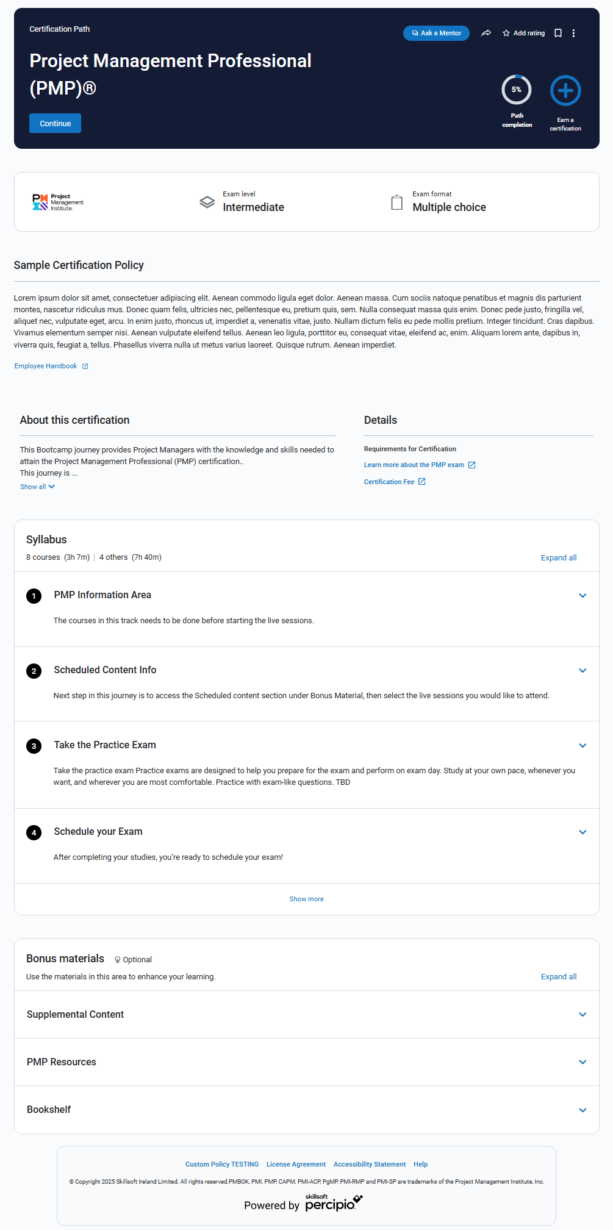Screen dimensions: 613x1230
Task: Click the share arrow icon
Action: 486,33
